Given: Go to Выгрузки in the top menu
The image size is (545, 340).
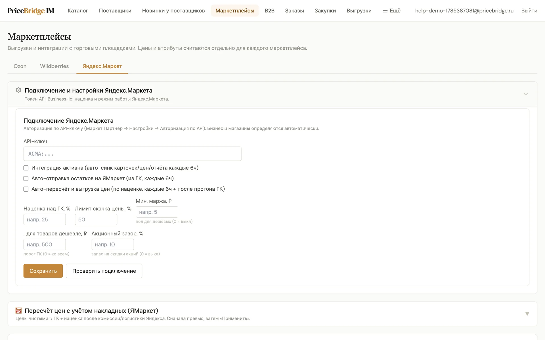Looking at the screenshot, I should pos(359,11).
